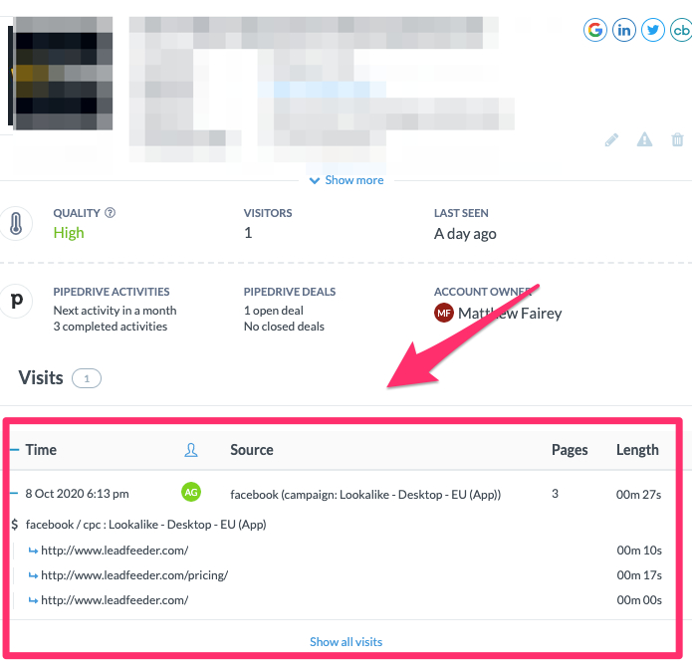The height and width of the screenshot is (665, 692).
Task: Open first leadfeeder.com/ link with 00m 10s
Action: (115, 551)
